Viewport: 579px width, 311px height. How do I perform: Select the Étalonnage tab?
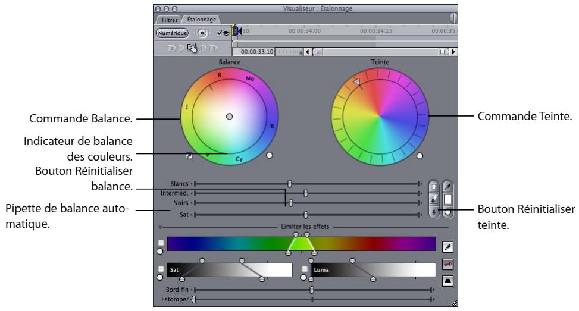pos(201,20)
